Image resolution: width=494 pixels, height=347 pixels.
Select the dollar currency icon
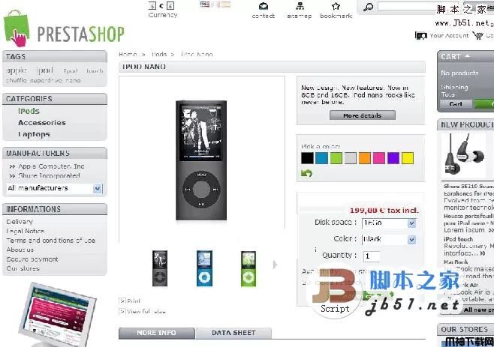pos(152,6)
